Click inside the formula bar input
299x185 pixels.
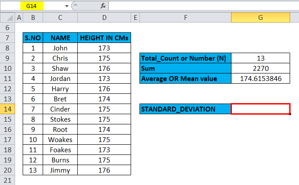tap(203, 6)
